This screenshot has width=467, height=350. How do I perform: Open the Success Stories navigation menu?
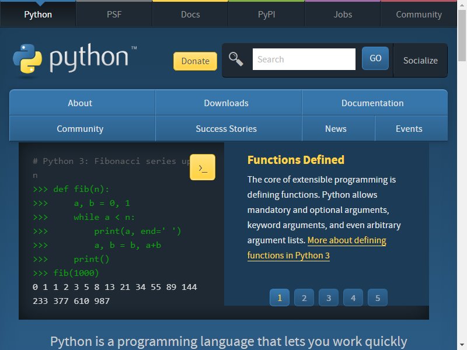click(228, 128)
